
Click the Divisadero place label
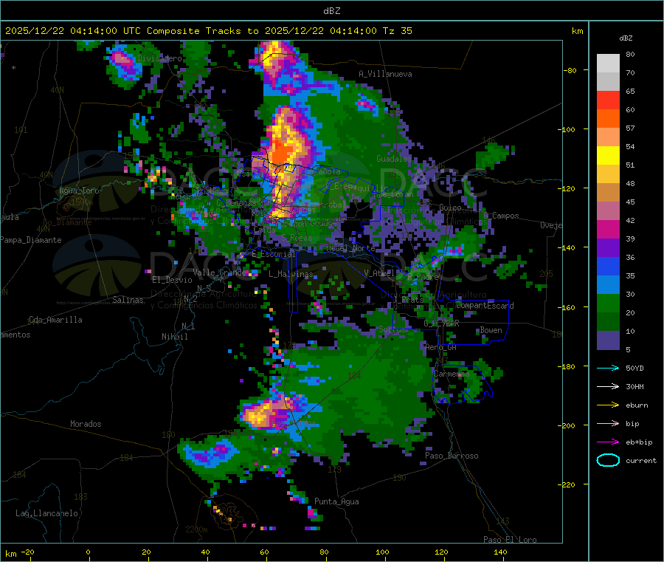click(x=159, y=58)
